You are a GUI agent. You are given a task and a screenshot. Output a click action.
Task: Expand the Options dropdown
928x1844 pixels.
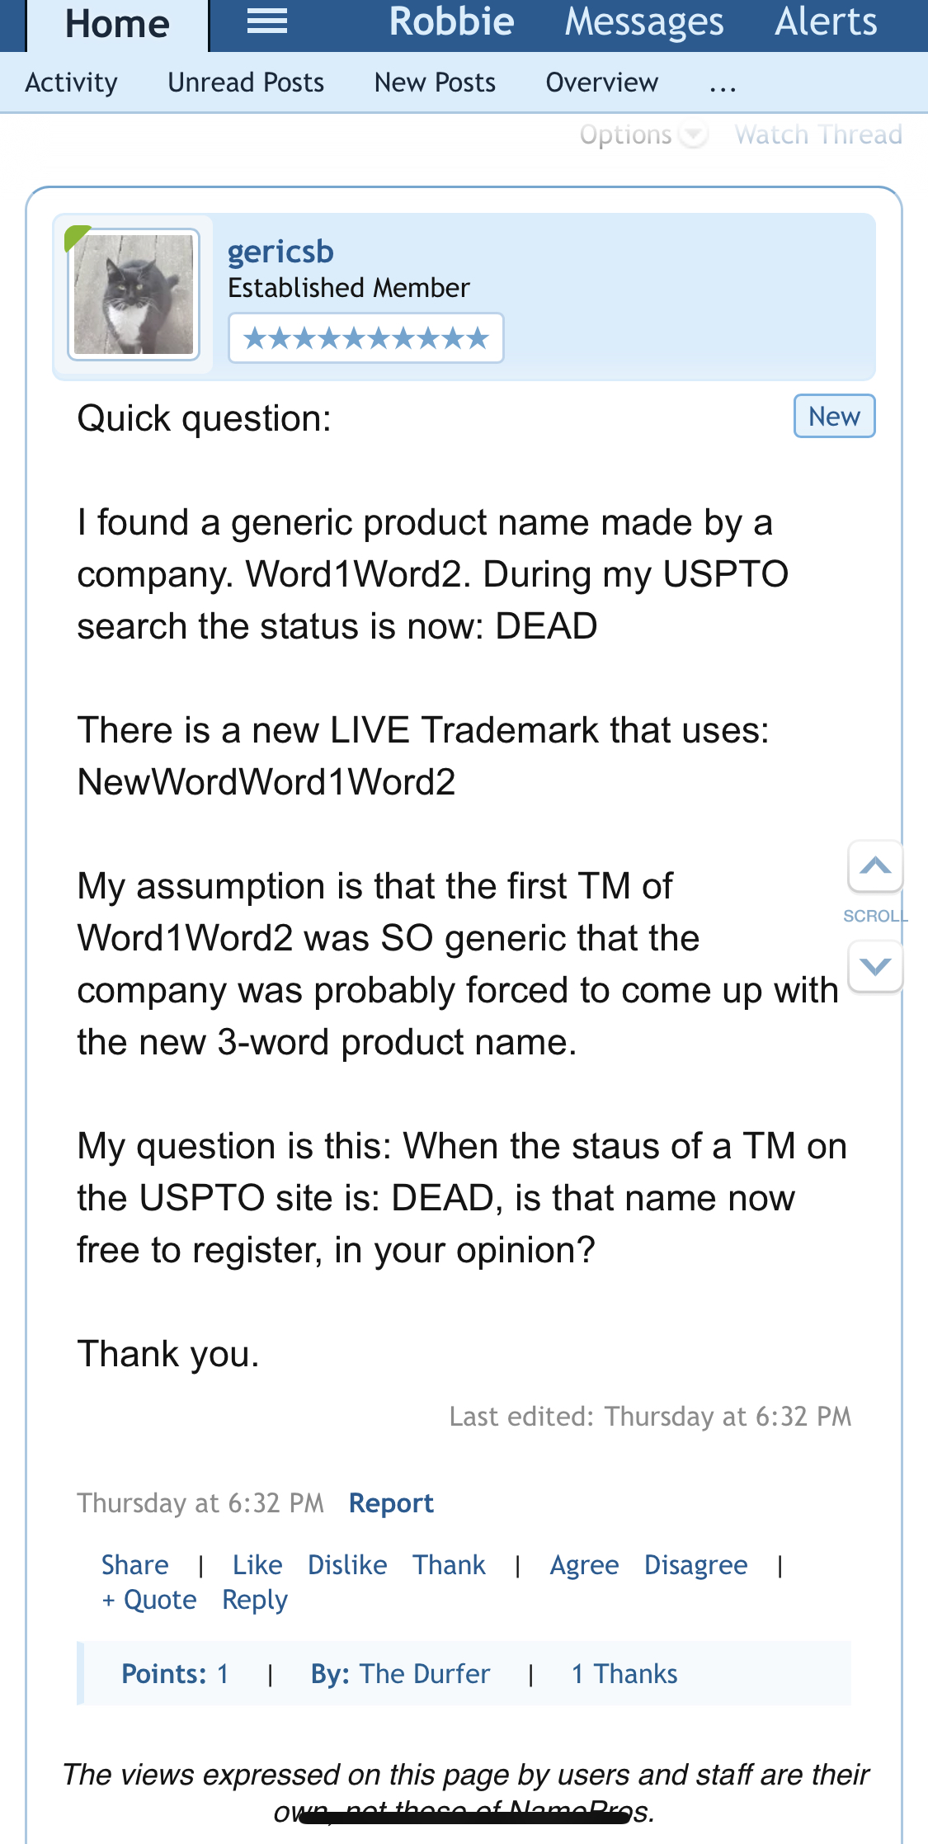pos(643,134)
